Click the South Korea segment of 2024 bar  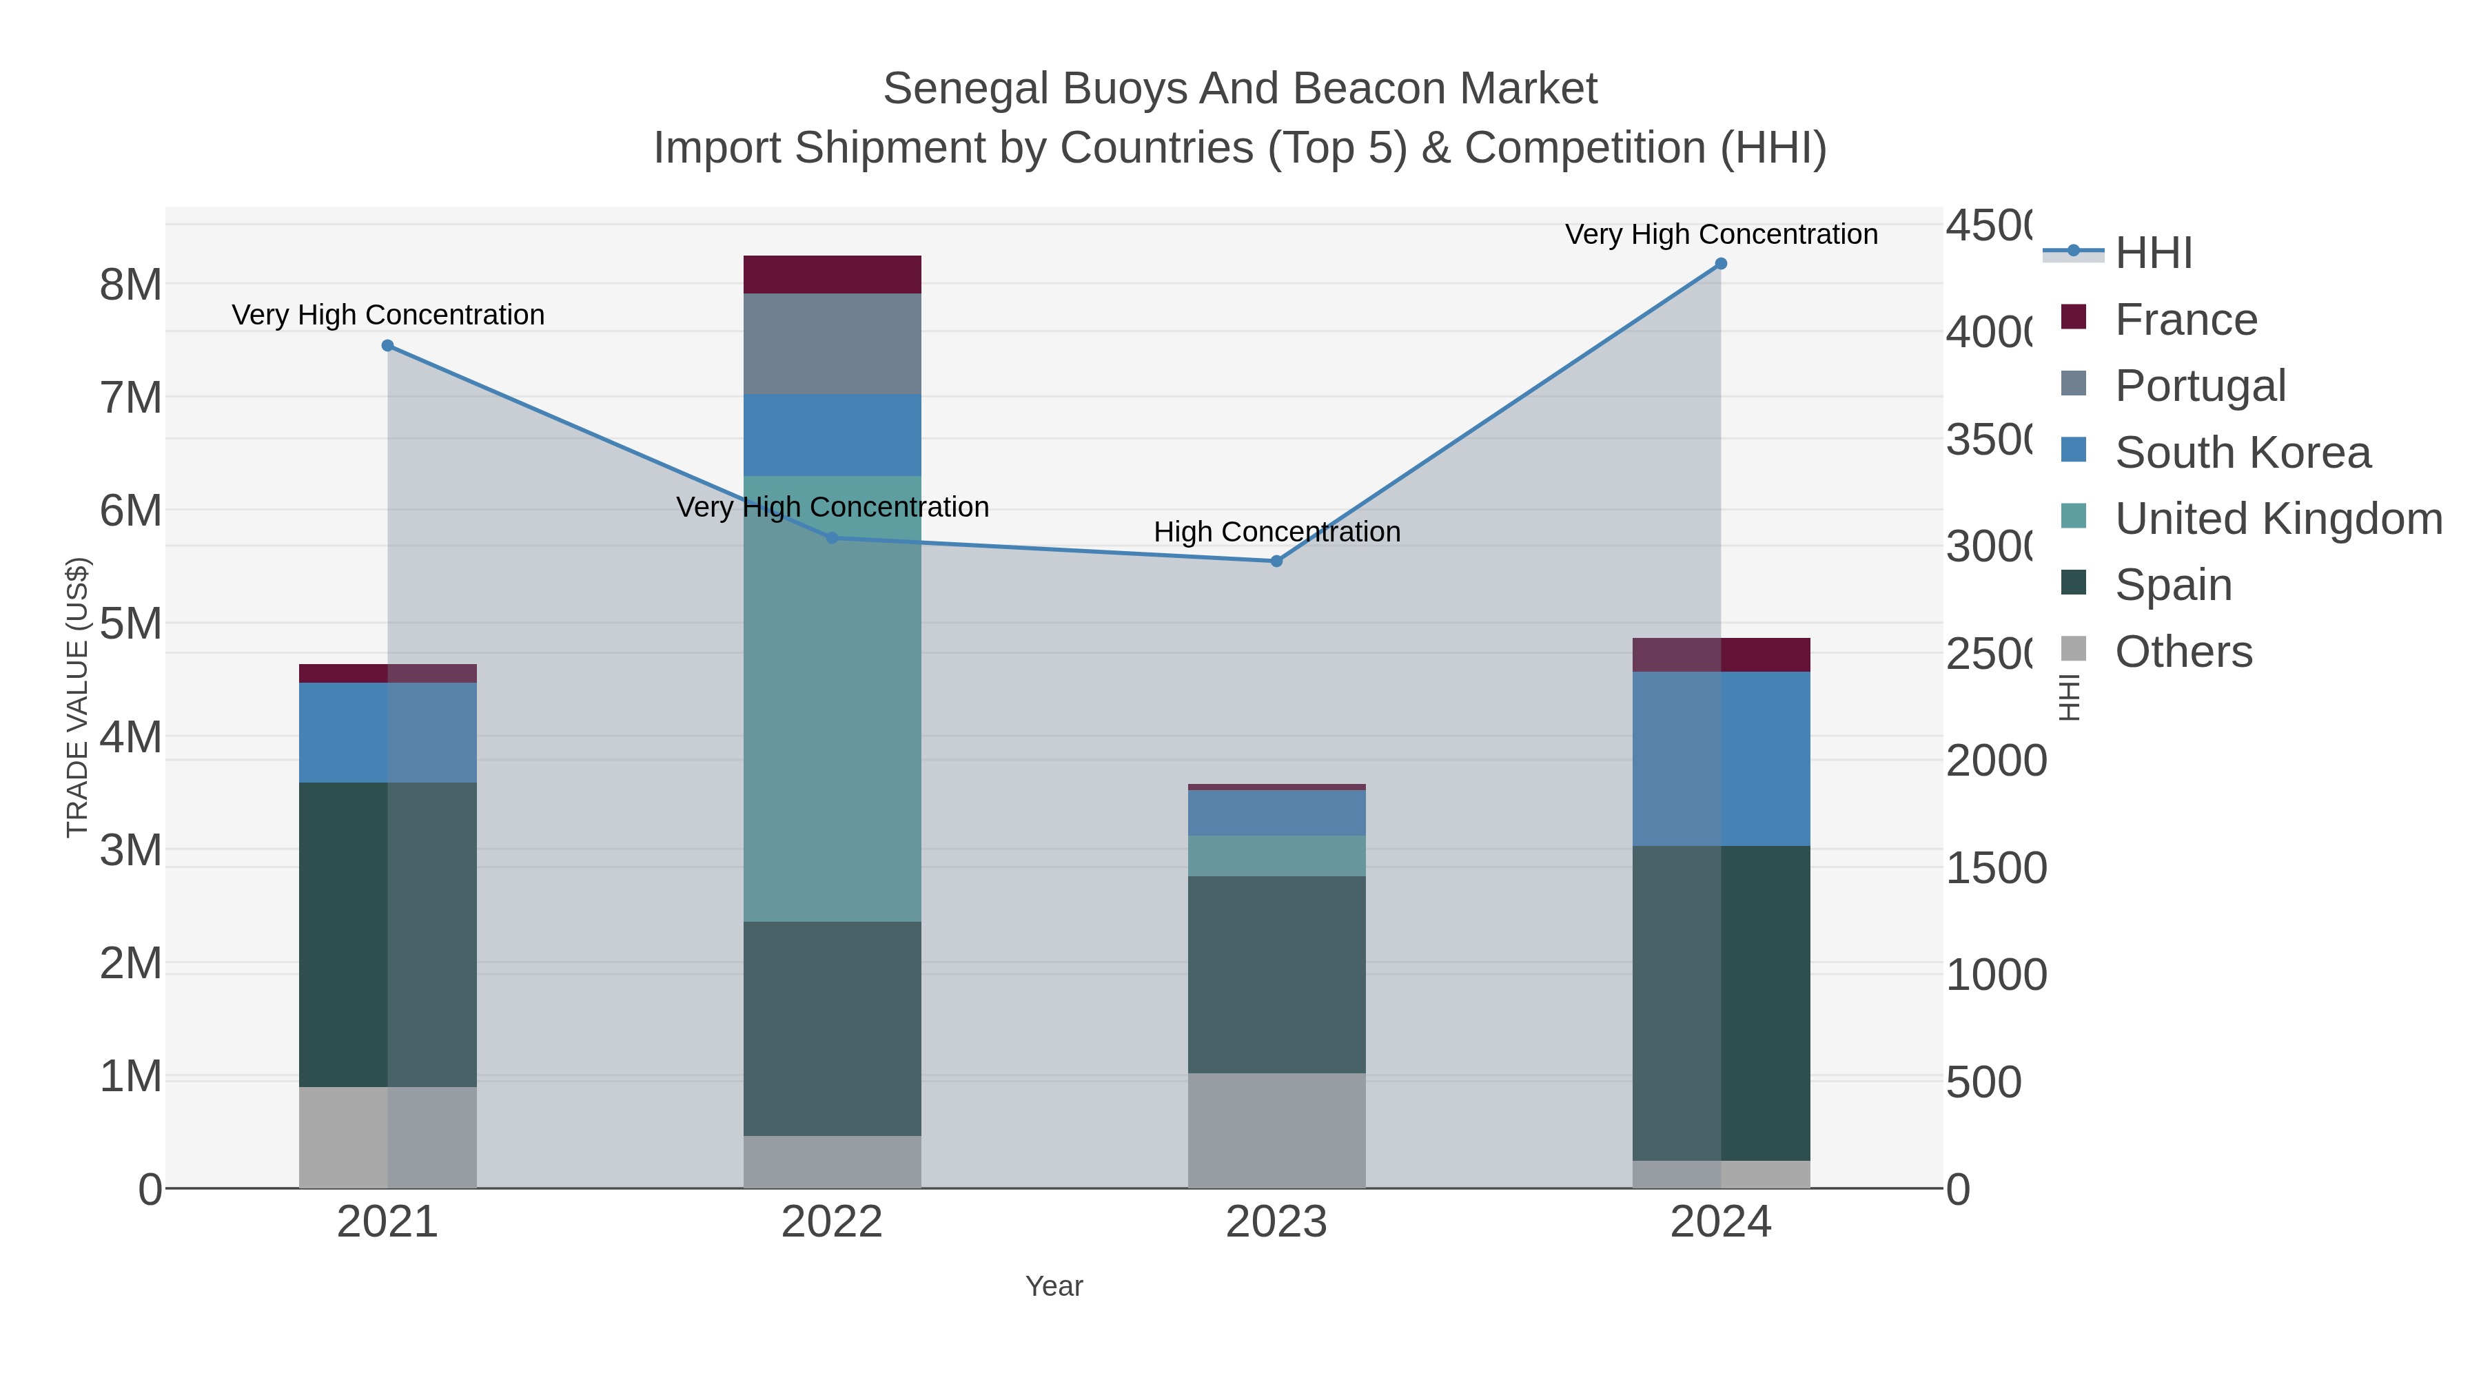coord(1721,758)
